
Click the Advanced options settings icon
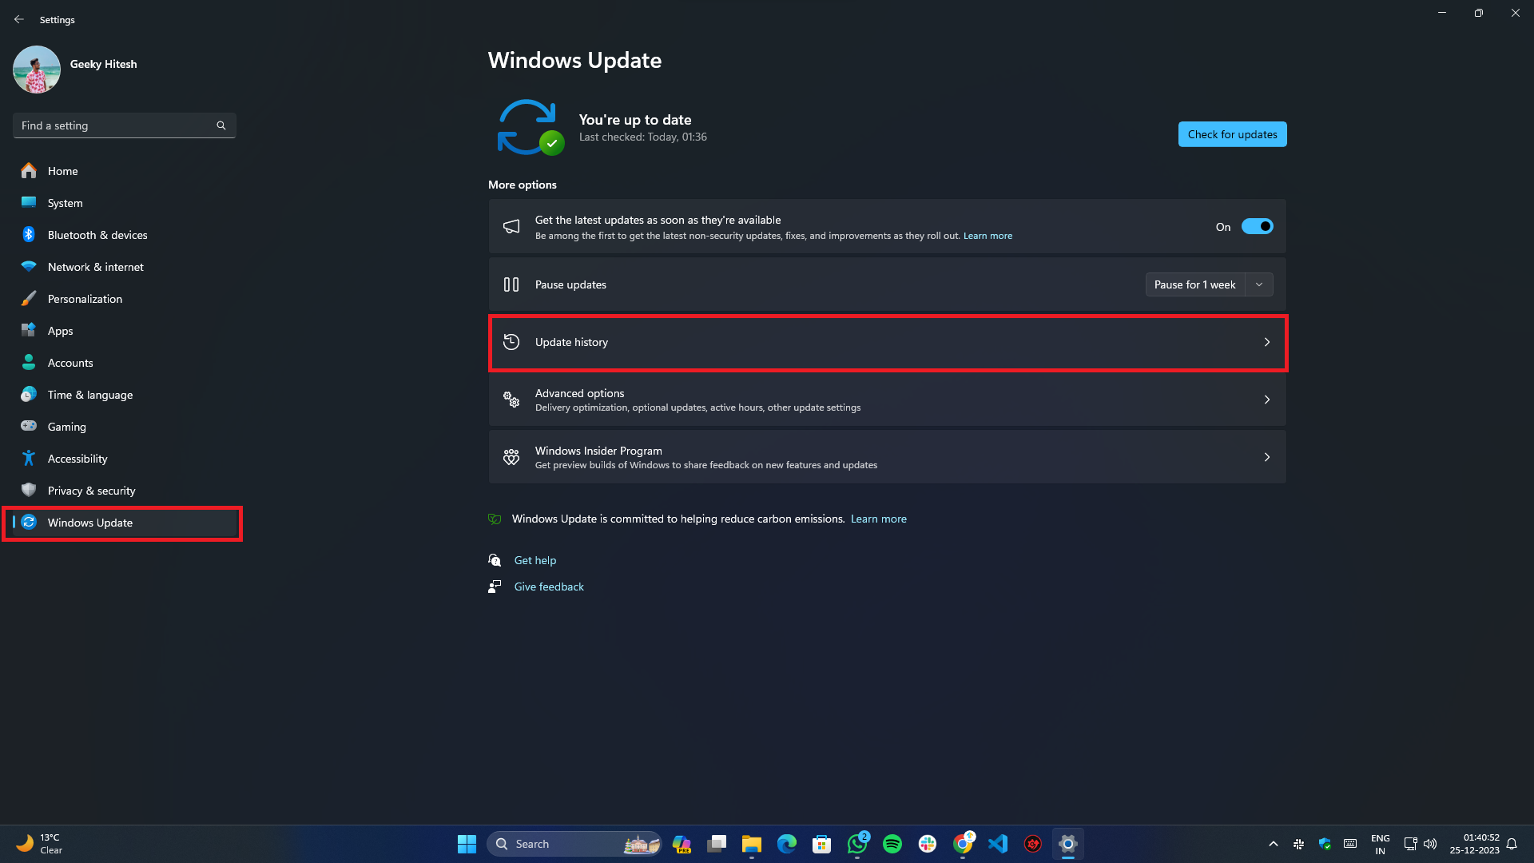click(x=512, y=400)
